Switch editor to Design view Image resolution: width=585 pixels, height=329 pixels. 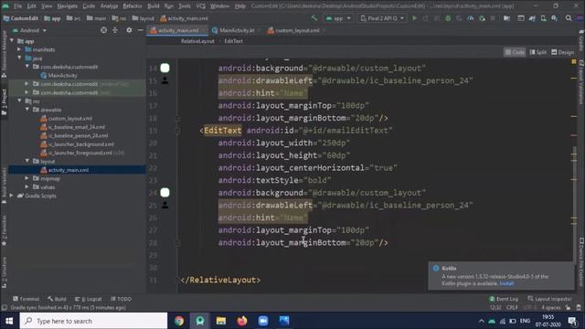[563, 52]
